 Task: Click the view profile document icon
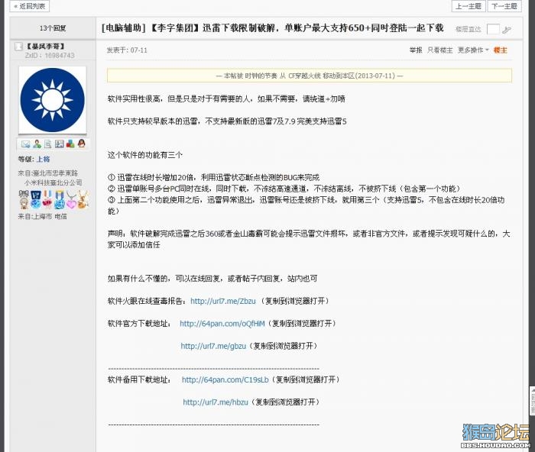click(47, 144)
